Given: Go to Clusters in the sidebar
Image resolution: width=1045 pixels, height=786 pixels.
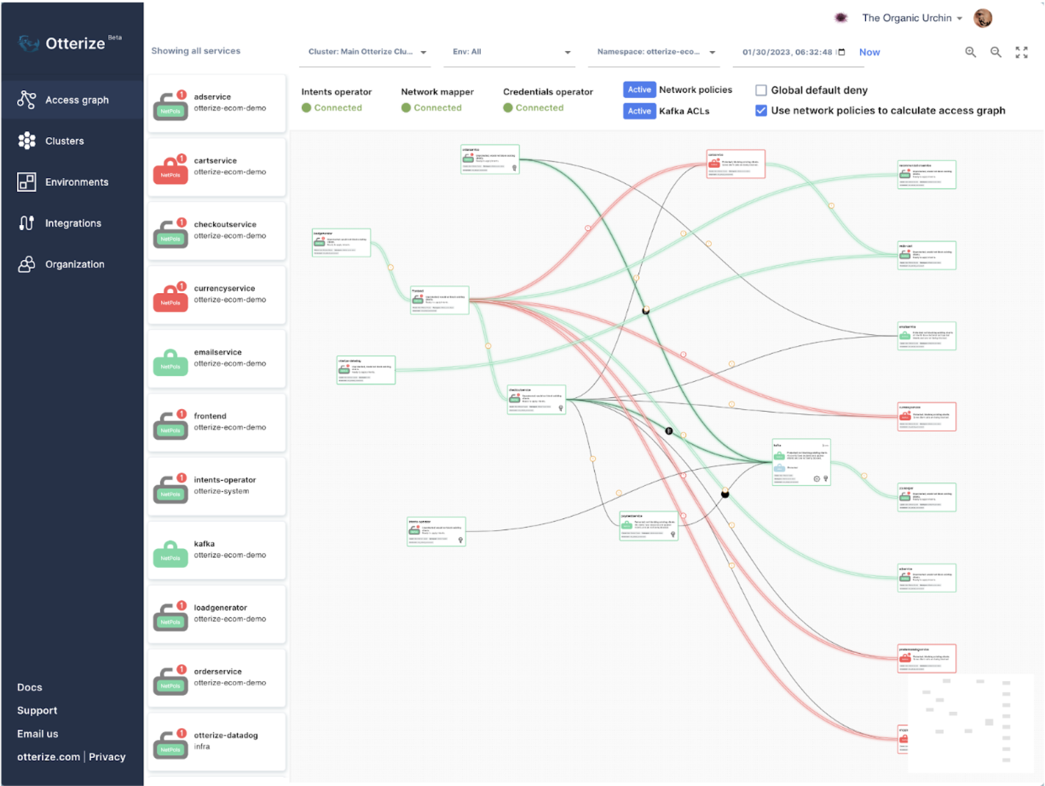Looking at the screenshot, I should click(x=64, y=141).
